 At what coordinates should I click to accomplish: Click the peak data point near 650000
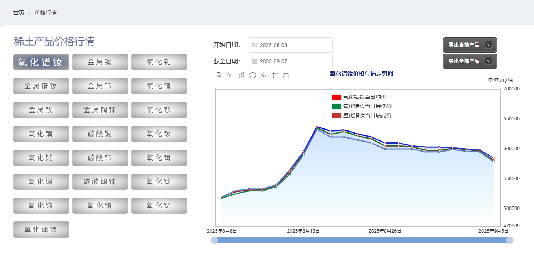coord(317,127)
